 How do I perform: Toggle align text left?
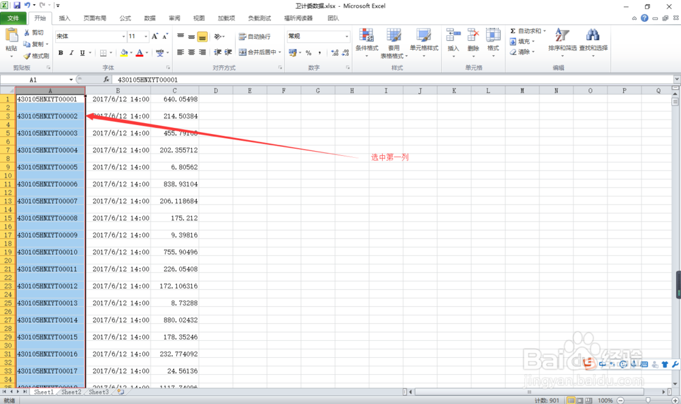pos(180,52)
